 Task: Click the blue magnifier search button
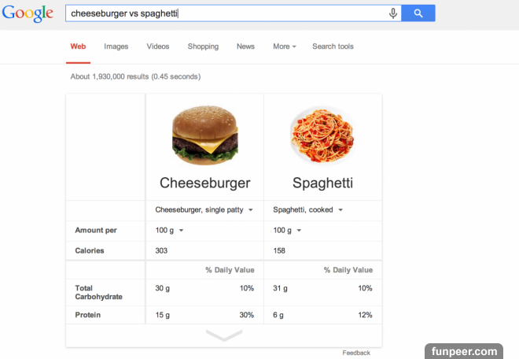(418, 13)
